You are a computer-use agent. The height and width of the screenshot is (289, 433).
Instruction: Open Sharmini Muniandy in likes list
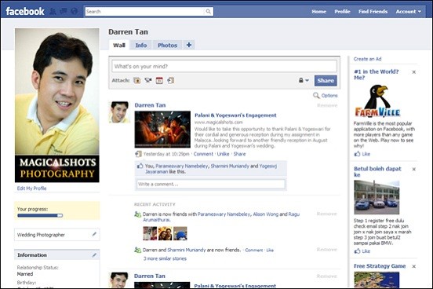[230, 166]
